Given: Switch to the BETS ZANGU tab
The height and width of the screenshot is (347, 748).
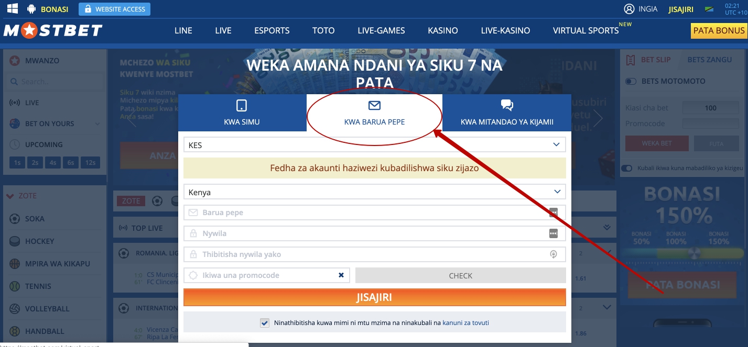Looking at the screenshot, I should click(x=710, y=60).
